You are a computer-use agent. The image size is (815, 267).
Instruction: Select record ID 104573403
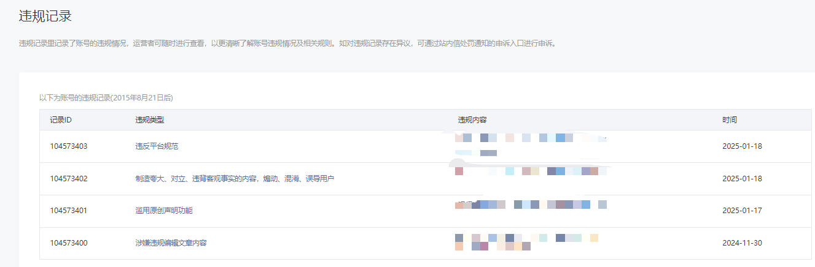pos(69,146)
